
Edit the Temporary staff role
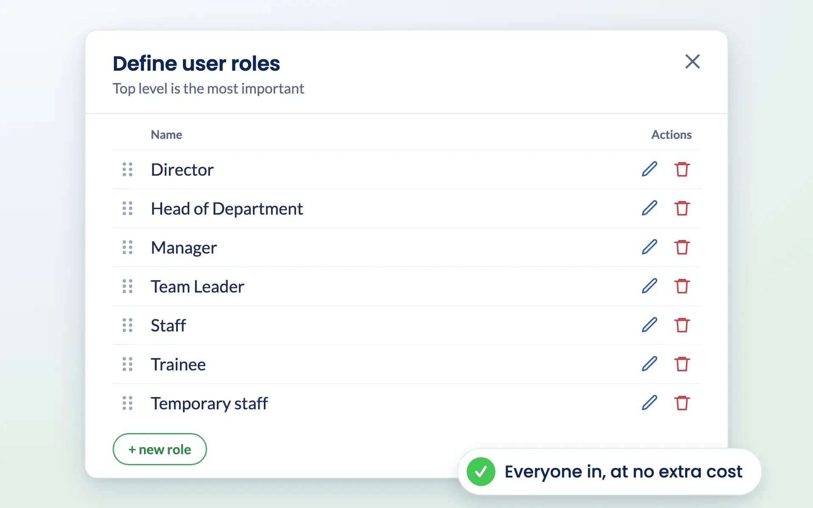coord(649,403)
